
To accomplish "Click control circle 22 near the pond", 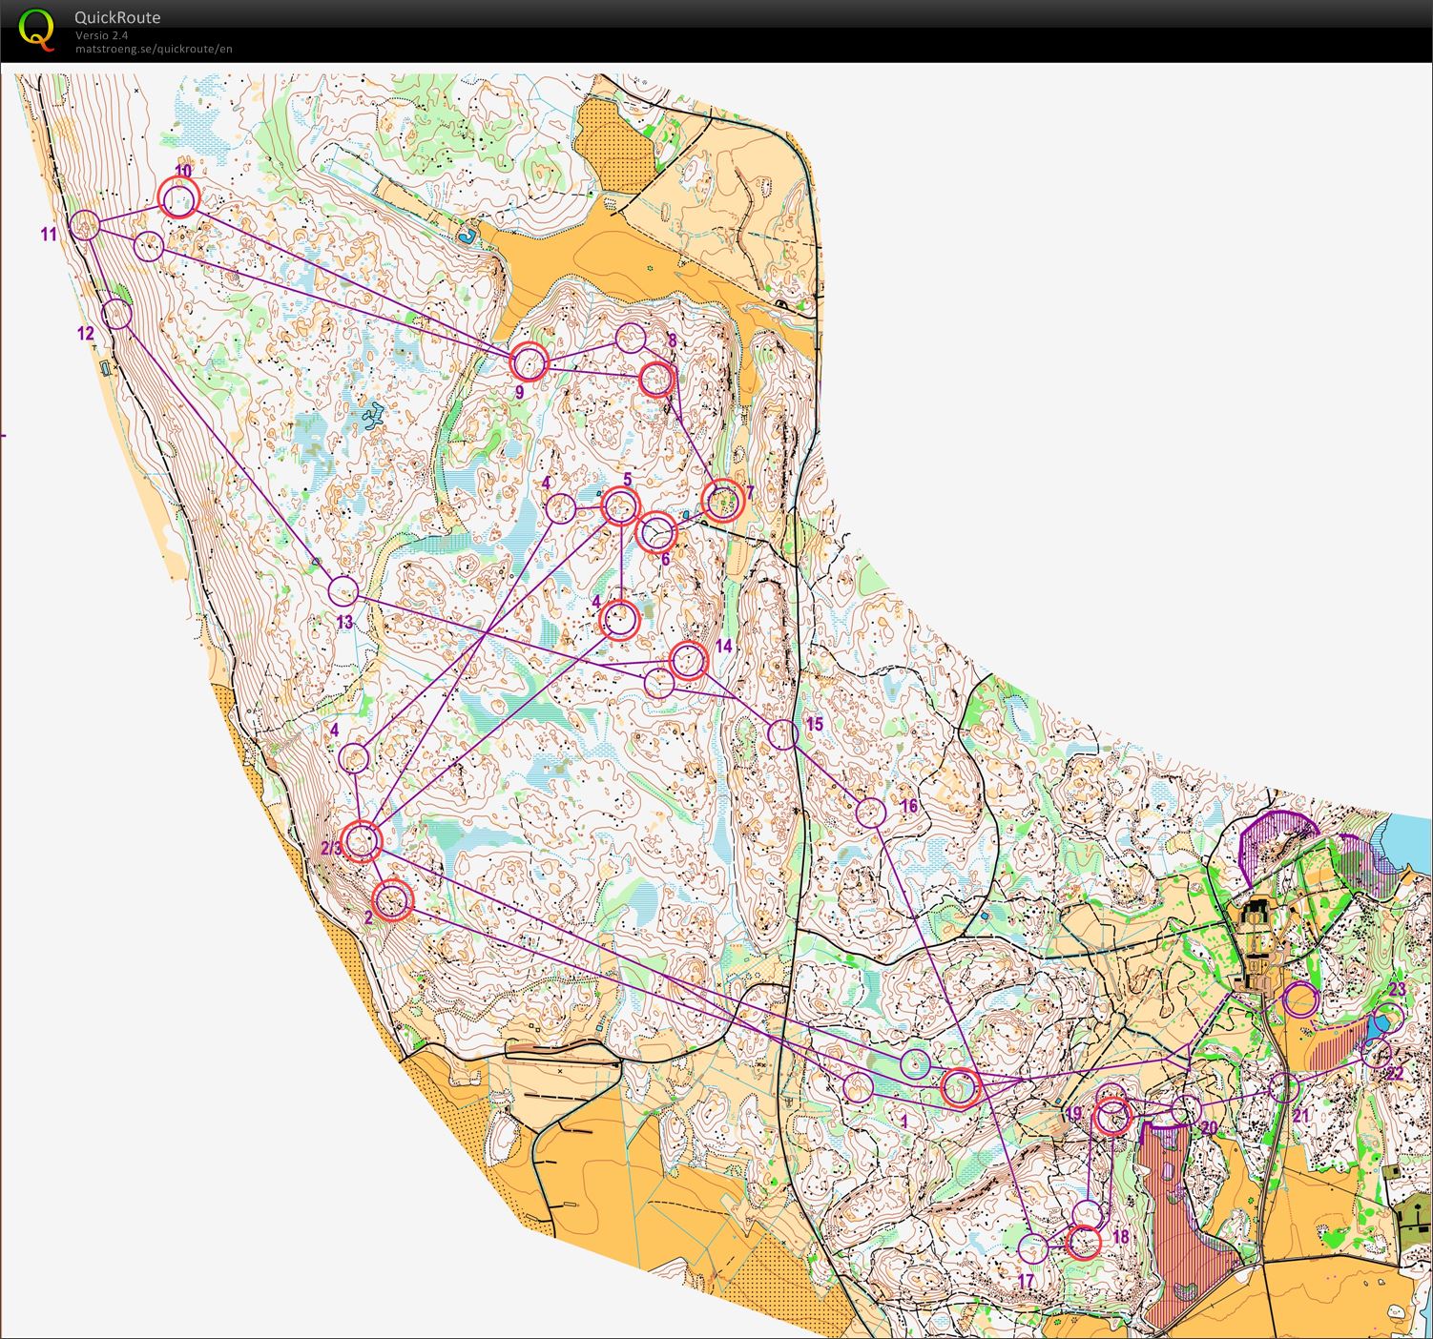I will pos(1376,1053).
